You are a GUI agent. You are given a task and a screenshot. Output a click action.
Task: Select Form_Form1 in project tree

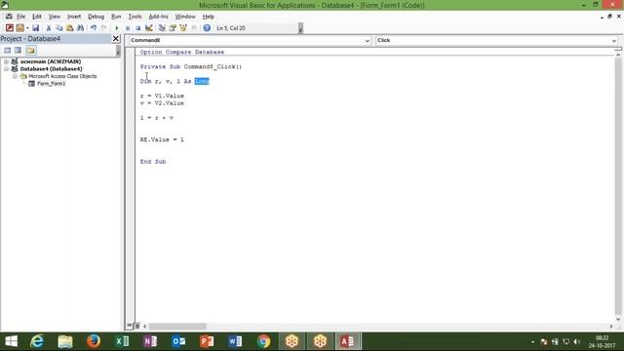51,84
